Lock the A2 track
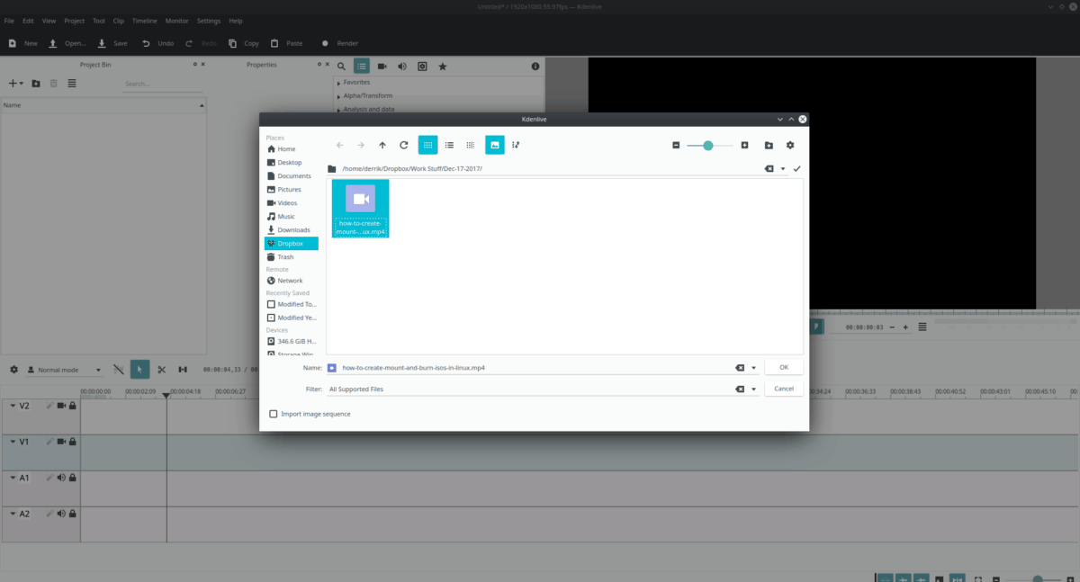Viewport: 1080px width, 582px height. pyautogui.click(x=73, y=514)
